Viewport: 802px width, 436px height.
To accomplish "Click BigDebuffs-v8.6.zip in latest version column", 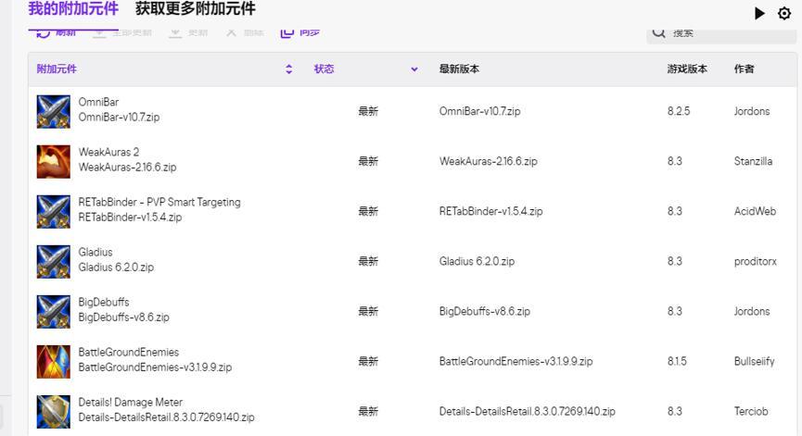I will 484,311.
